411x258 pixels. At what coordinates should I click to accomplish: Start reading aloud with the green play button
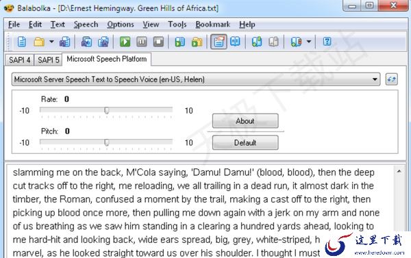(125, 42)
